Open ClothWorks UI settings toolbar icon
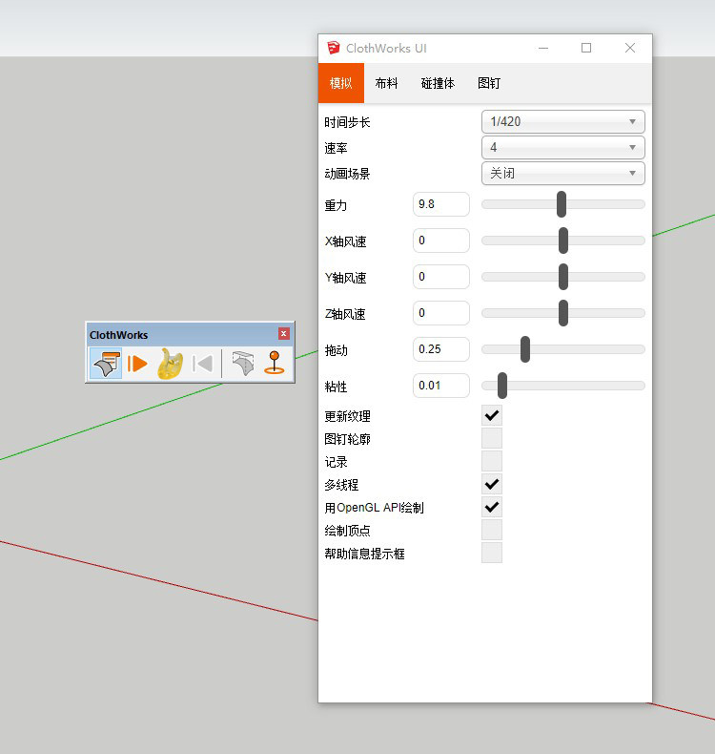This screenshot has height=754, width=715. click(106, 364)
